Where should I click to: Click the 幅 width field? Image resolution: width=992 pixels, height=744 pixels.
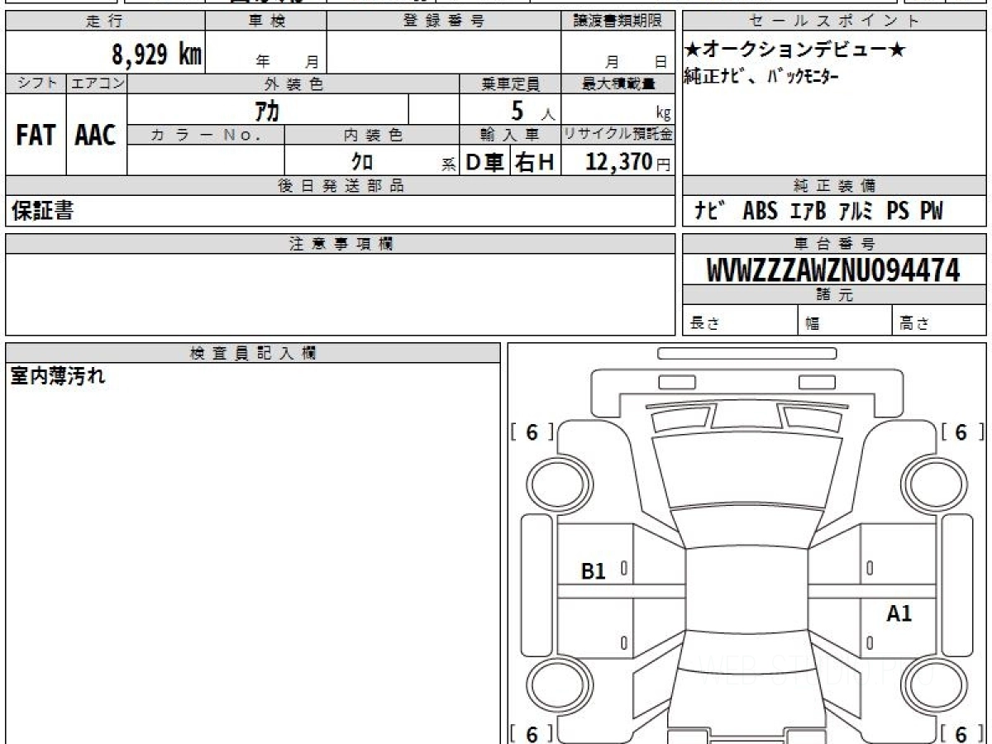point(846,321)
